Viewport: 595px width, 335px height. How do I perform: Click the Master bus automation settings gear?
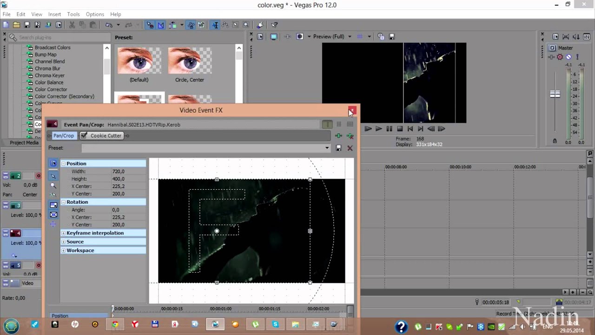point(560,57)
